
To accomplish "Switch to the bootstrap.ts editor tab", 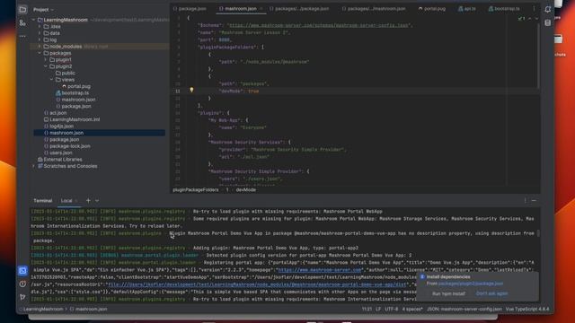I will [504, 8].
